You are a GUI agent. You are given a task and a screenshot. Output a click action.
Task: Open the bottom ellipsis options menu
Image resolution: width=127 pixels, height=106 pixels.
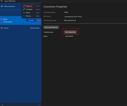[39, 105]
